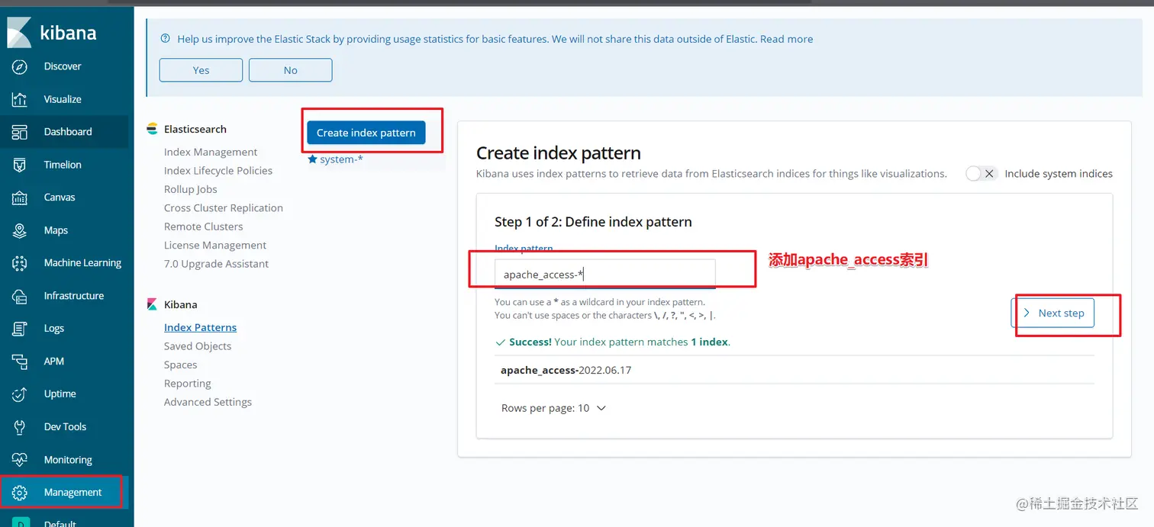Click the Create index pattern button
The height and width of the screenshot is (527, 1154).
pyautogui.click(x=366, y=133)
